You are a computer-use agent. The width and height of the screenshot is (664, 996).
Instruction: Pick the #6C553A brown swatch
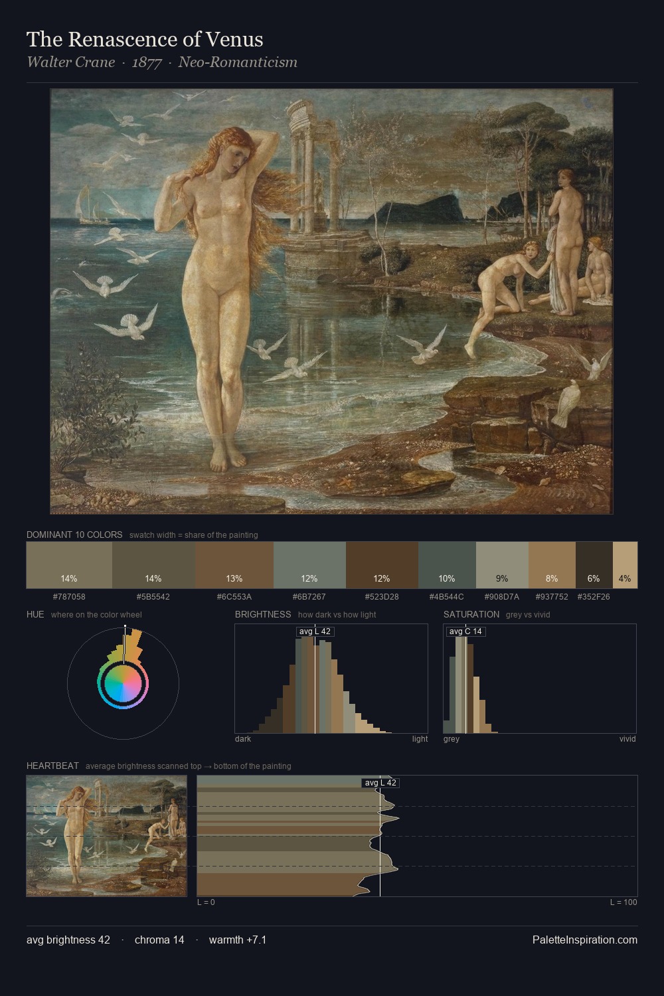pyautogui.click(x=234, y=565)
